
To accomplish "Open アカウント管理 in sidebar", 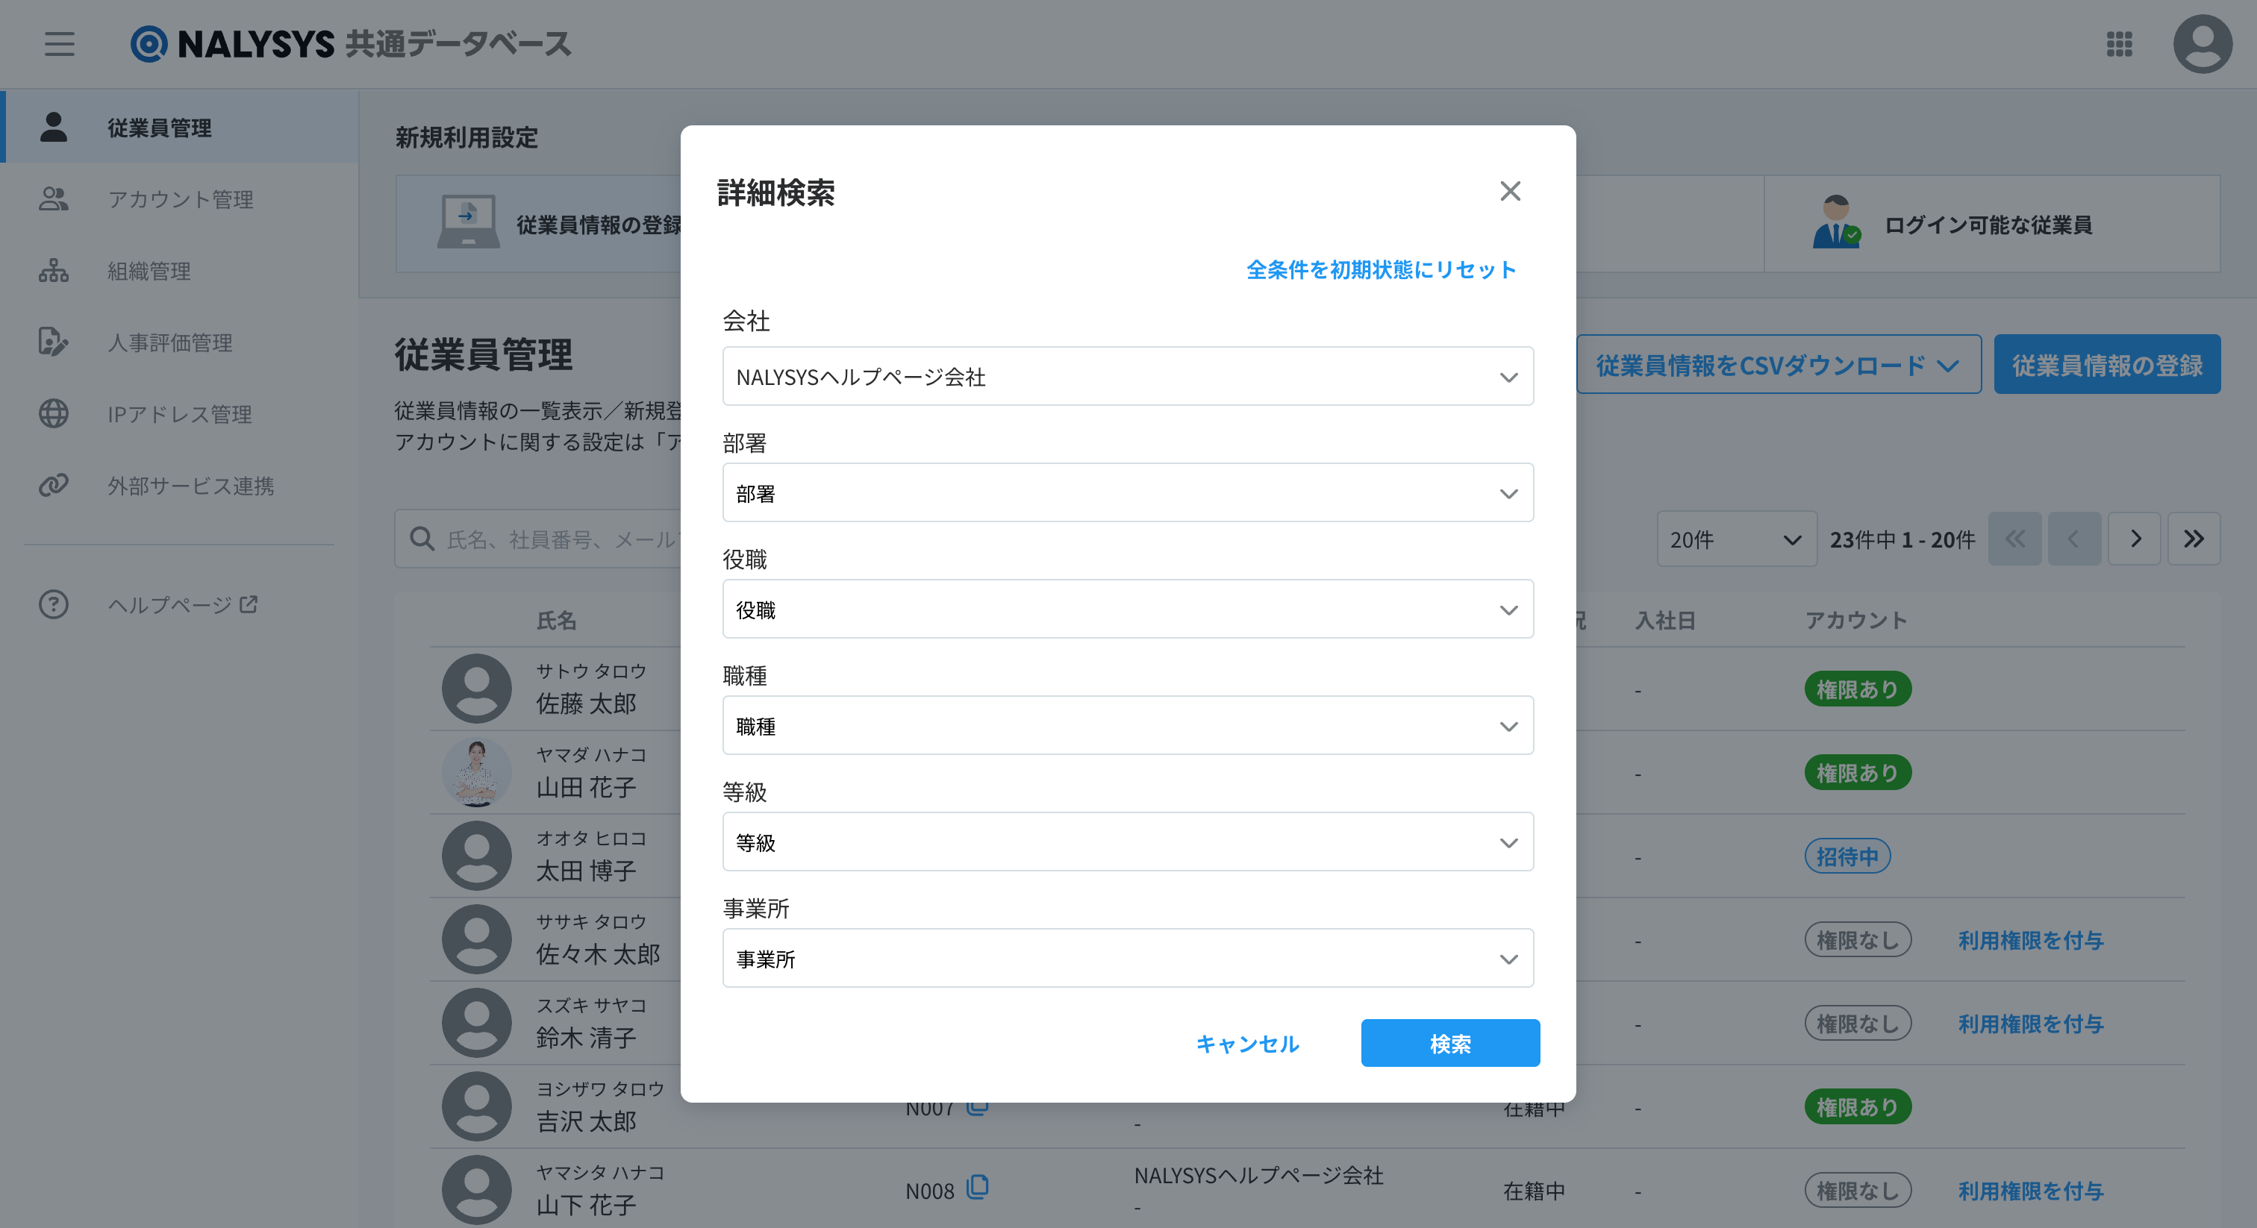I will [x=180, y=200].
